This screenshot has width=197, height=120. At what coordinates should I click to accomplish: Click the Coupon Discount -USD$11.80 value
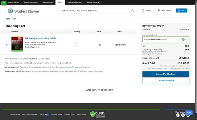click(x=183, y=58)
